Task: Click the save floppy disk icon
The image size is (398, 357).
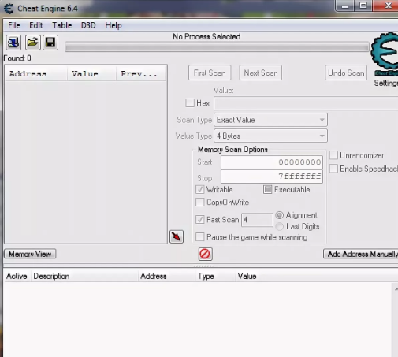Action: (50, 43)
